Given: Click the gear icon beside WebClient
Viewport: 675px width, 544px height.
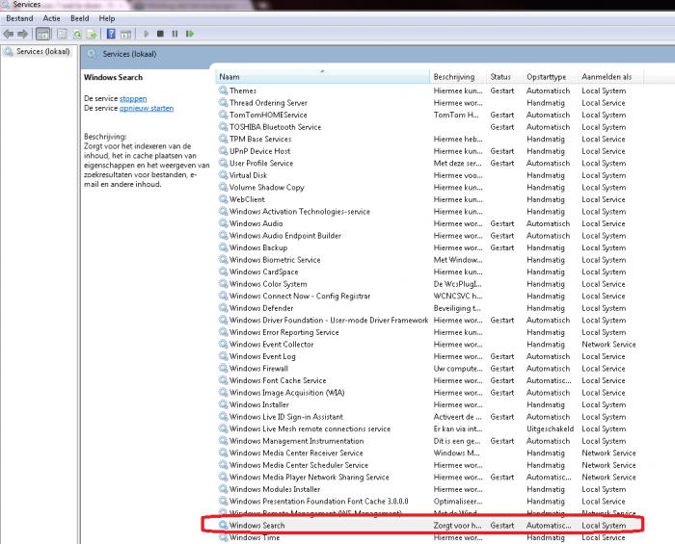Looking at the screenshot, I should click(223, 199).
